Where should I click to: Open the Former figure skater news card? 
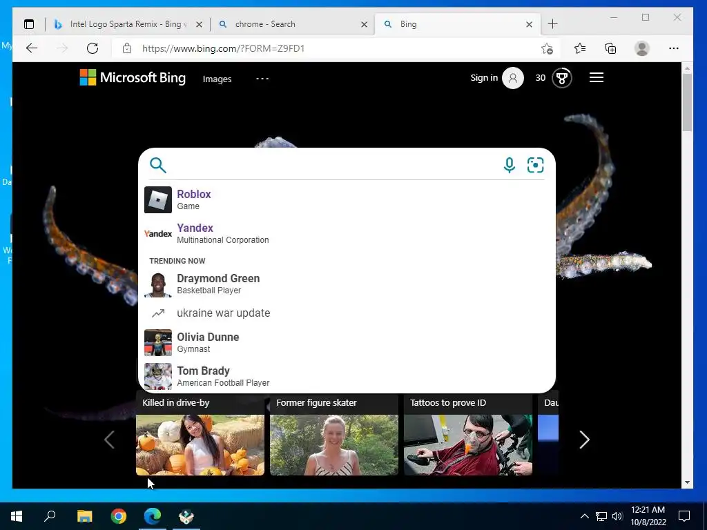334,435
